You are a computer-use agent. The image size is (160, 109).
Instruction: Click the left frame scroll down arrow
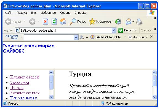(x=51, y=97)
